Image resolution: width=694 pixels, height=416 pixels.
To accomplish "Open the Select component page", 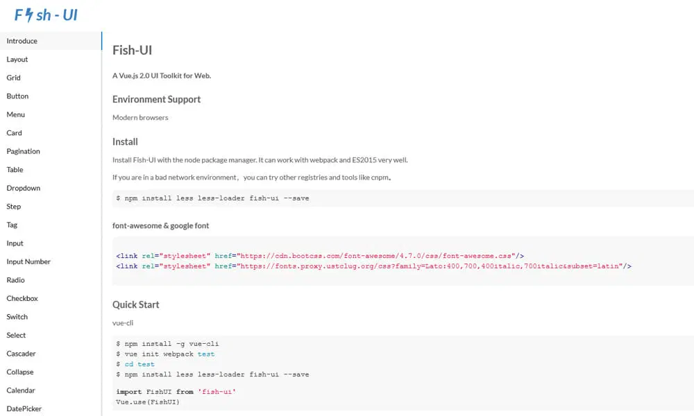I will (51, 335).
